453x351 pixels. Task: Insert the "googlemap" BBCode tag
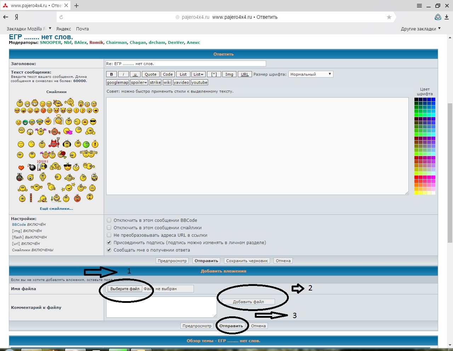pyautogui.click(x=117, y=82)
